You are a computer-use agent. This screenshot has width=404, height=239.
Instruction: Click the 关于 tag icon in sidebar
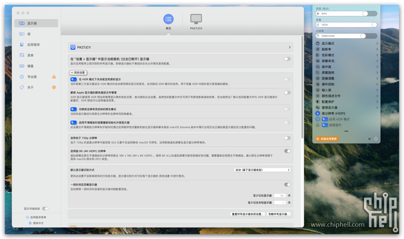click(22, 87)
